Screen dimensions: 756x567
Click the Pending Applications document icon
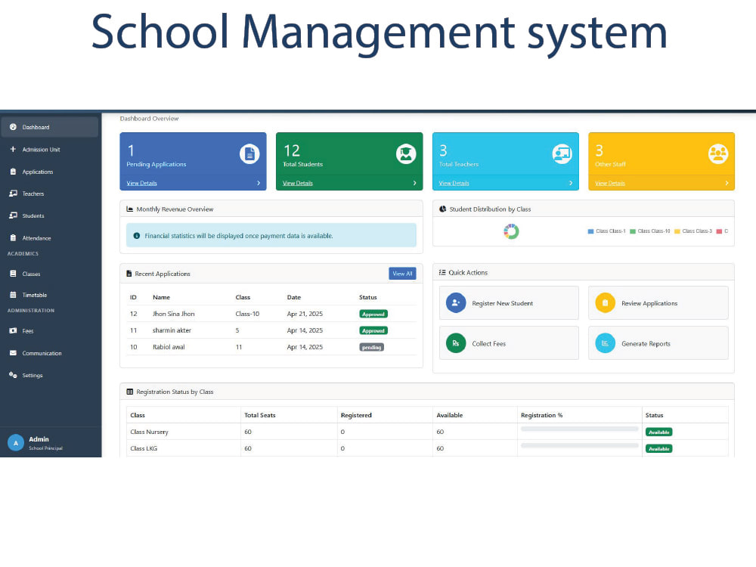249,154
